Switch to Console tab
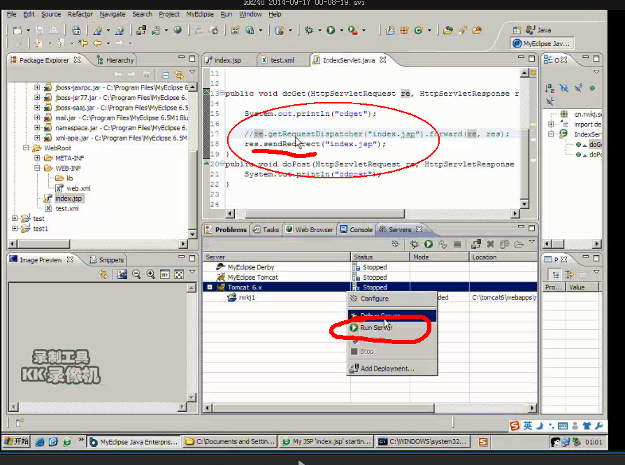This screenshot has height=465, width=625. [357, 230]
